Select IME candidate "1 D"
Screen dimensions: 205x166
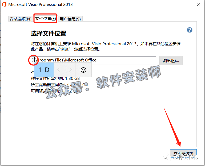point(44,70)
